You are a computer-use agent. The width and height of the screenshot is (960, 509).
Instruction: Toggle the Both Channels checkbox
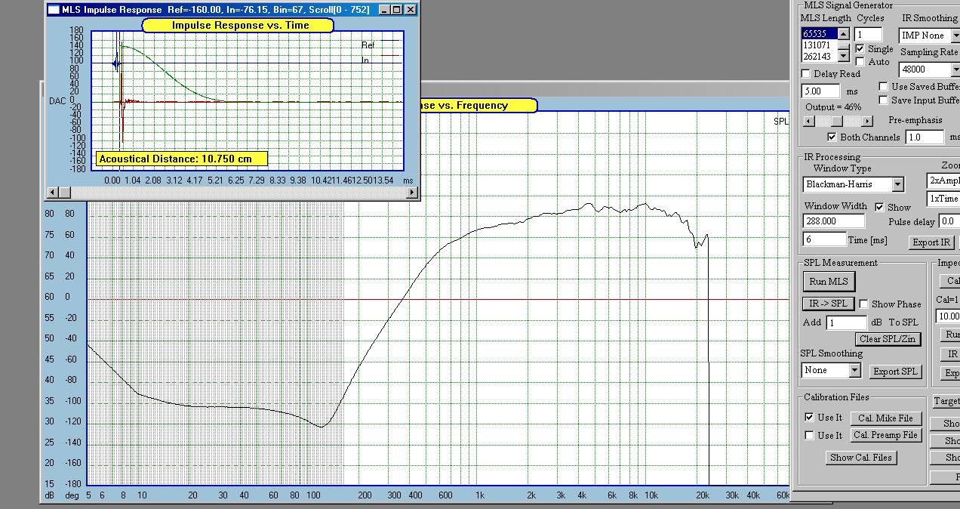[832, 137]
